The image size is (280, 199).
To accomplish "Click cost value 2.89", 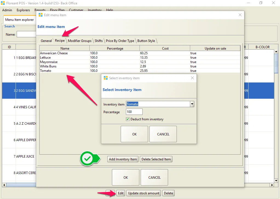I will tap(143, 66).
